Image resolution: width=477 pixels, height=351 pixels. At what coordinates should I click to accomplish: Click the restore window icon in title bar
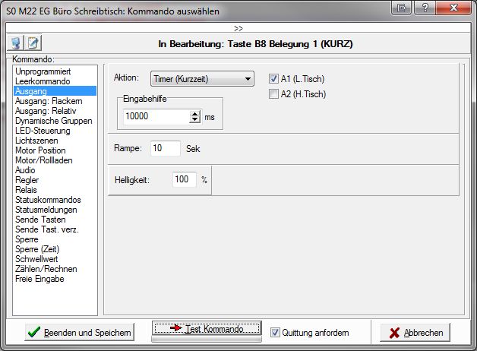point(401,8)
